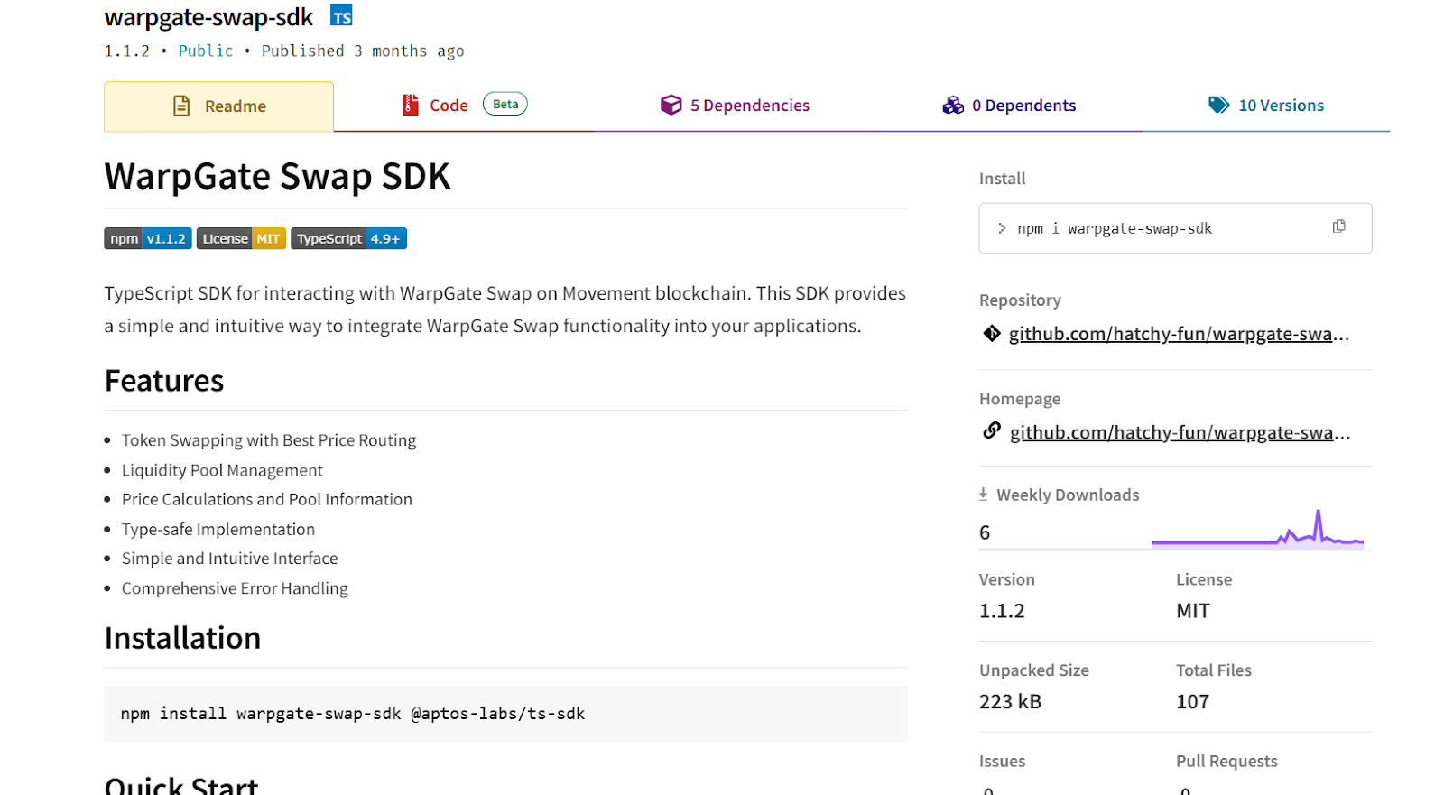Click the Install section label
This screenshot has height=795, width=1444.
[x=1003, y=179]
